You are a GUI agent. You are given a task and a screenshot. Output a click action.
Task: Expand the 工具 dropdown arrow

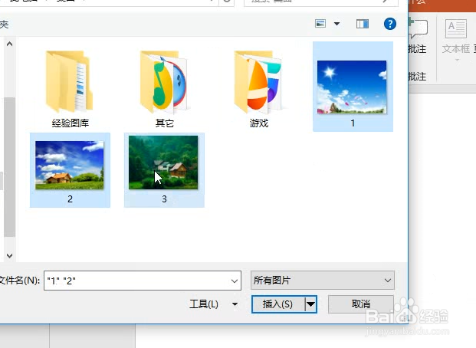coord(235,304)
